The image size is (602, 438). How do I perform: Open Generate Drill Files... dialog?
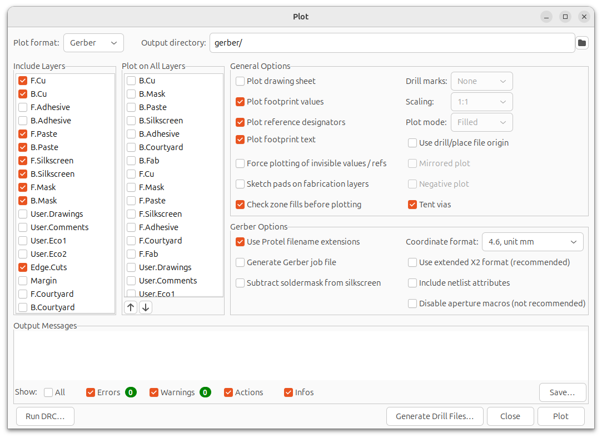(x=435, y=416)
